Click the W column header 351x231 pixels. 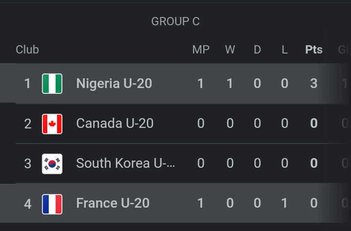click(230, 50)
